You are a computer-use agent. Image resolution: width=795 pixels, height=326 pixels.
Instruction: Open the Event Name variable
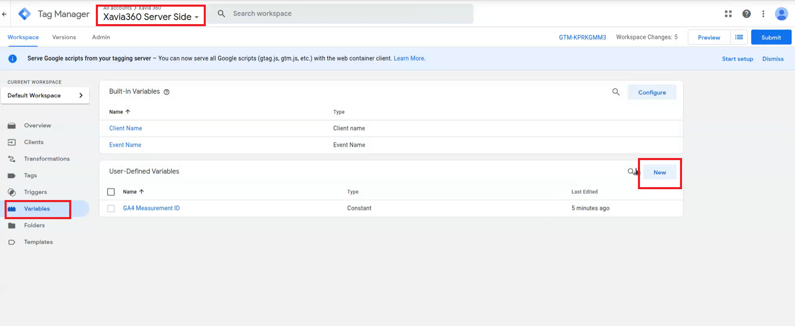(125, 145)
